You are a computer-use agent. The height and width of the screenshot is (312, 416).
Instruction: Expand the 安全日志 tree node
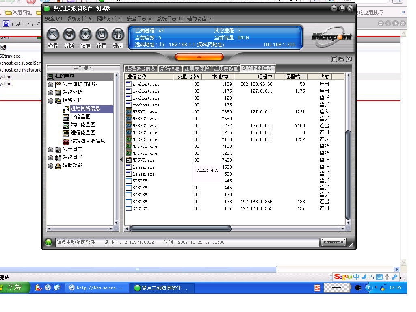tap(51, 149)
